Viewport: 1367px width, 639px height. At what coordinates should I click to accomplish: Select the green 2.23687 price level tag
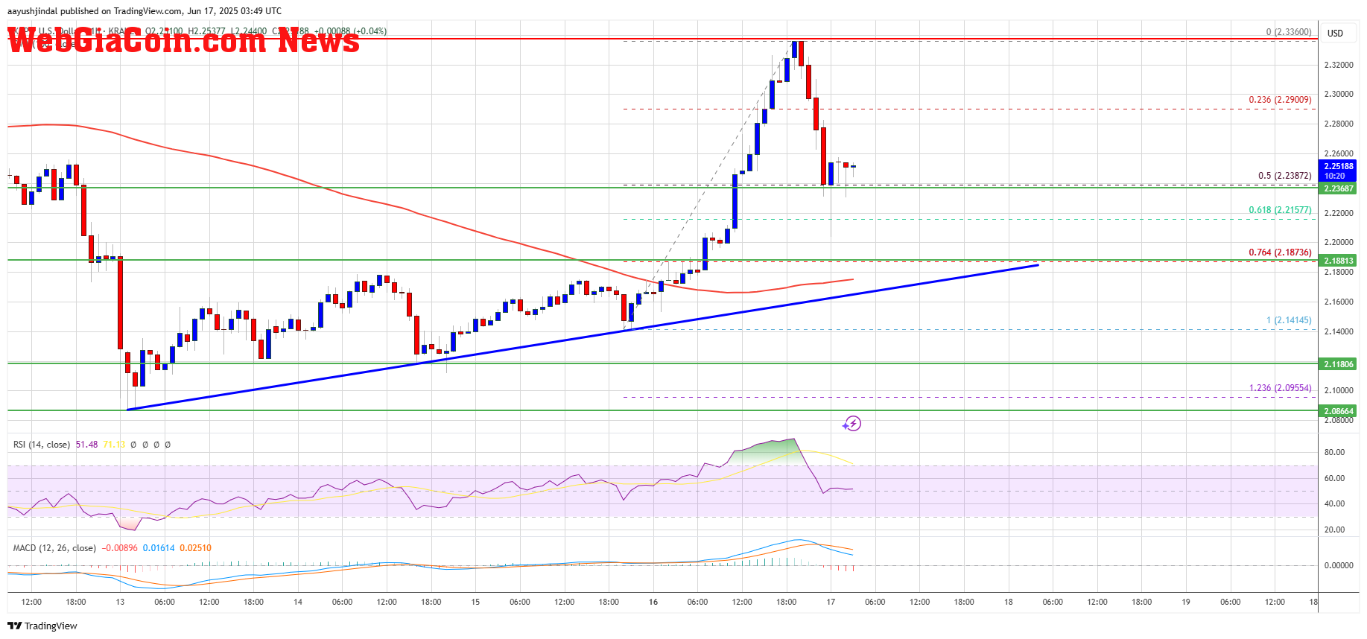click(x=1337, y=188)
